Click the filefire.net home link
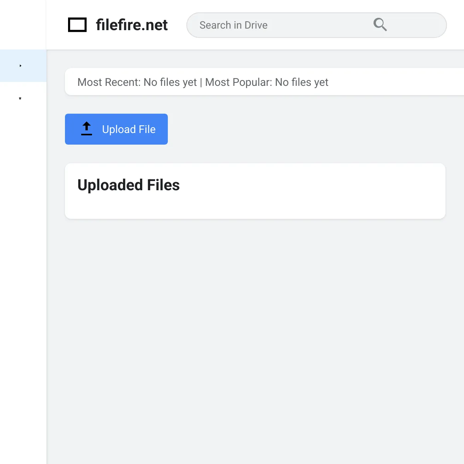 [131, 25]
